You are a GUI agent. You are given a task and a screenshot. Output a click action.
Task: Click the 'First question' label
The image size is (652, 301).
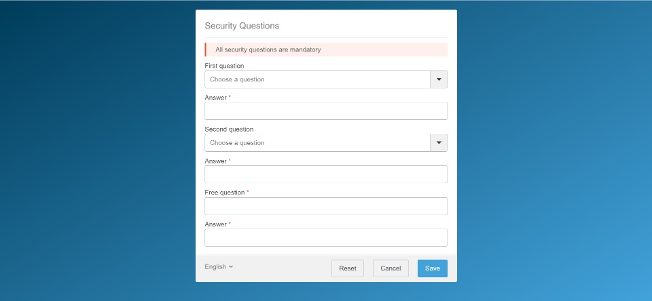point(224,66)
